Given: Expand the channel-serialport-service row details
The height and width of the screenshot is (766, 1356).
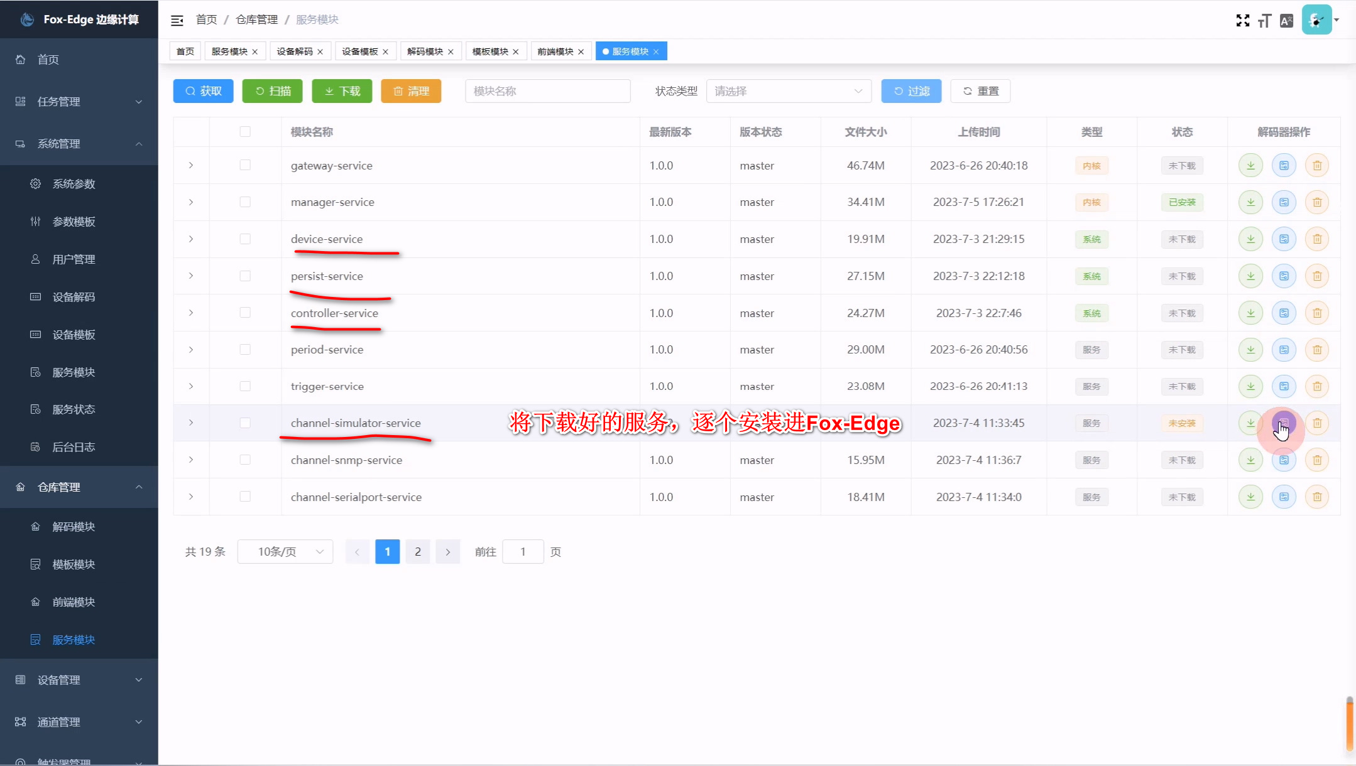Looking at the screenshot, I should click(x=191, y=497).
